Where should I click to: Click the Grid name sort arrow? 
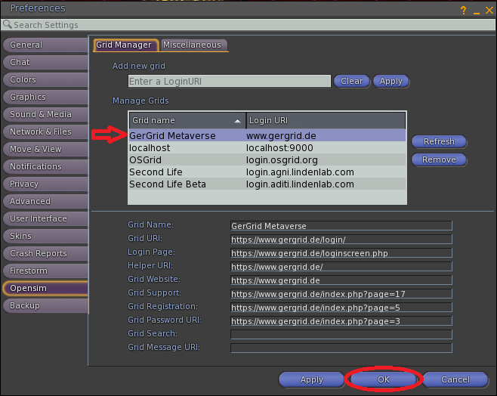(x=237, y=121)
